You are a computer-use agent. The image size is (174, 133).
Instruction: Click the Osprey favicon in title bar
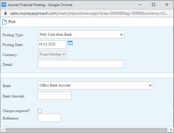point(4,5)
